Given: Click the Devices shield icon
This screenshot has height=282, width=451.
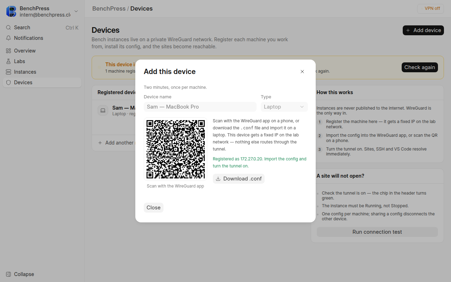Looking at the screenshot, I should (x=8, y=82).
